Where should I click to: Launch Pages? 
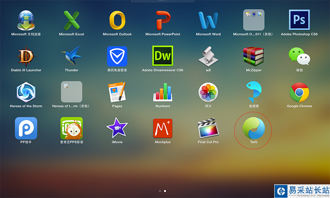117,92
